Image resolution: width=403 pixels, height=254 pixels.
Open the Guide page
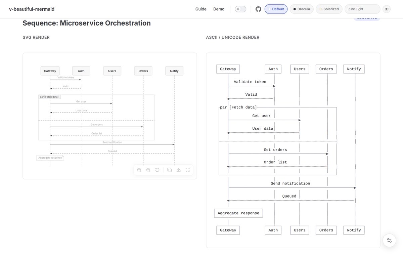(x=201, y=9)
